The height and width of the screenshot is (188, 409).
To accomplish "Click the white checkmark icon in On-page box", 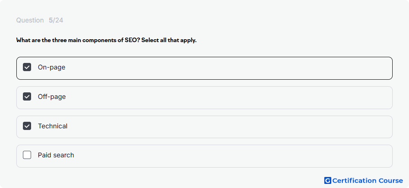I will (27, 67).
